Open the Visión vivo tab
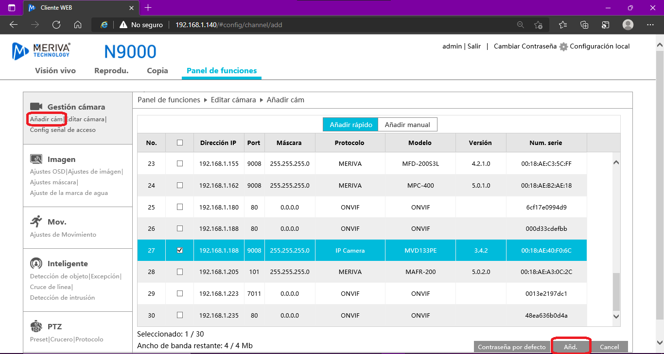 point(55,71)
